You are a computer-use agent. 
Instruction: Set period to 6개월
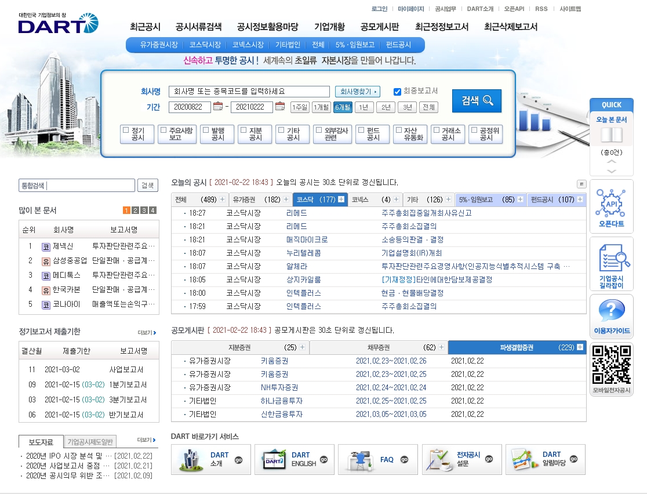pyautogui.click(x=343, y=107)
